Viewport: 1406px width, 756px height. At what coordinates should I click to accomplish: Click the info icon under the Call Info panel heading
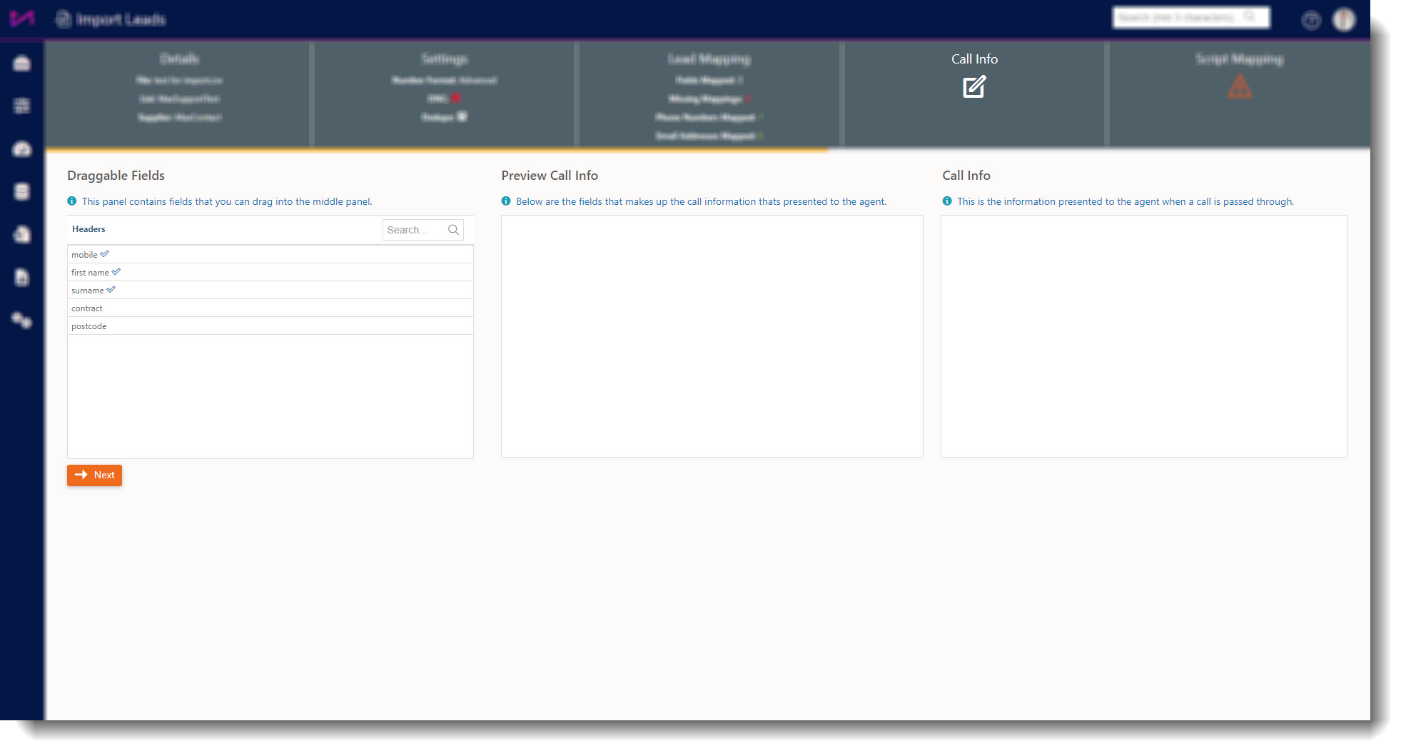pyautogui.click(x=947, y=201)
